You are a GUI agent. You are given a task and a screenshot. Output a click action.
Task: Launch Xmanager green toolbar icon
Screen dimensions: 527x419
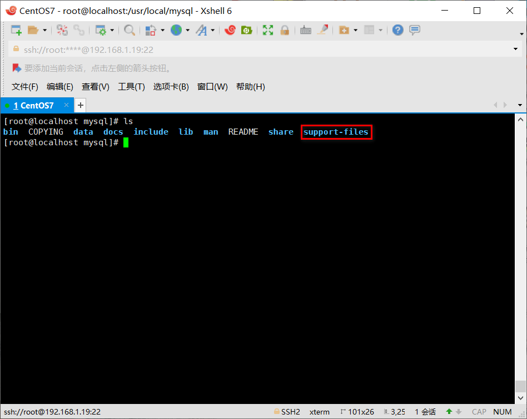tap(247, 30)
